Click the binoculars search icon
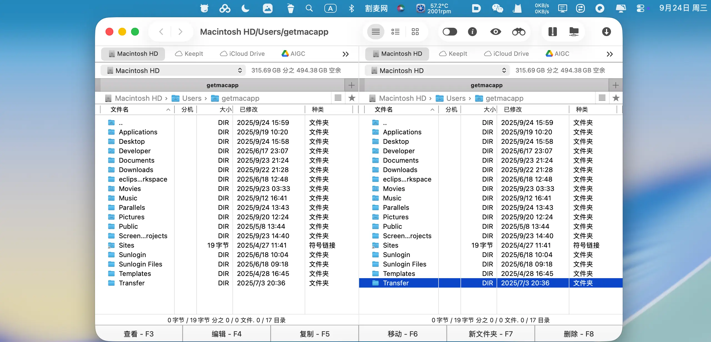The width and height of the screenshot is (711, 342). click(x=519, y=32)
